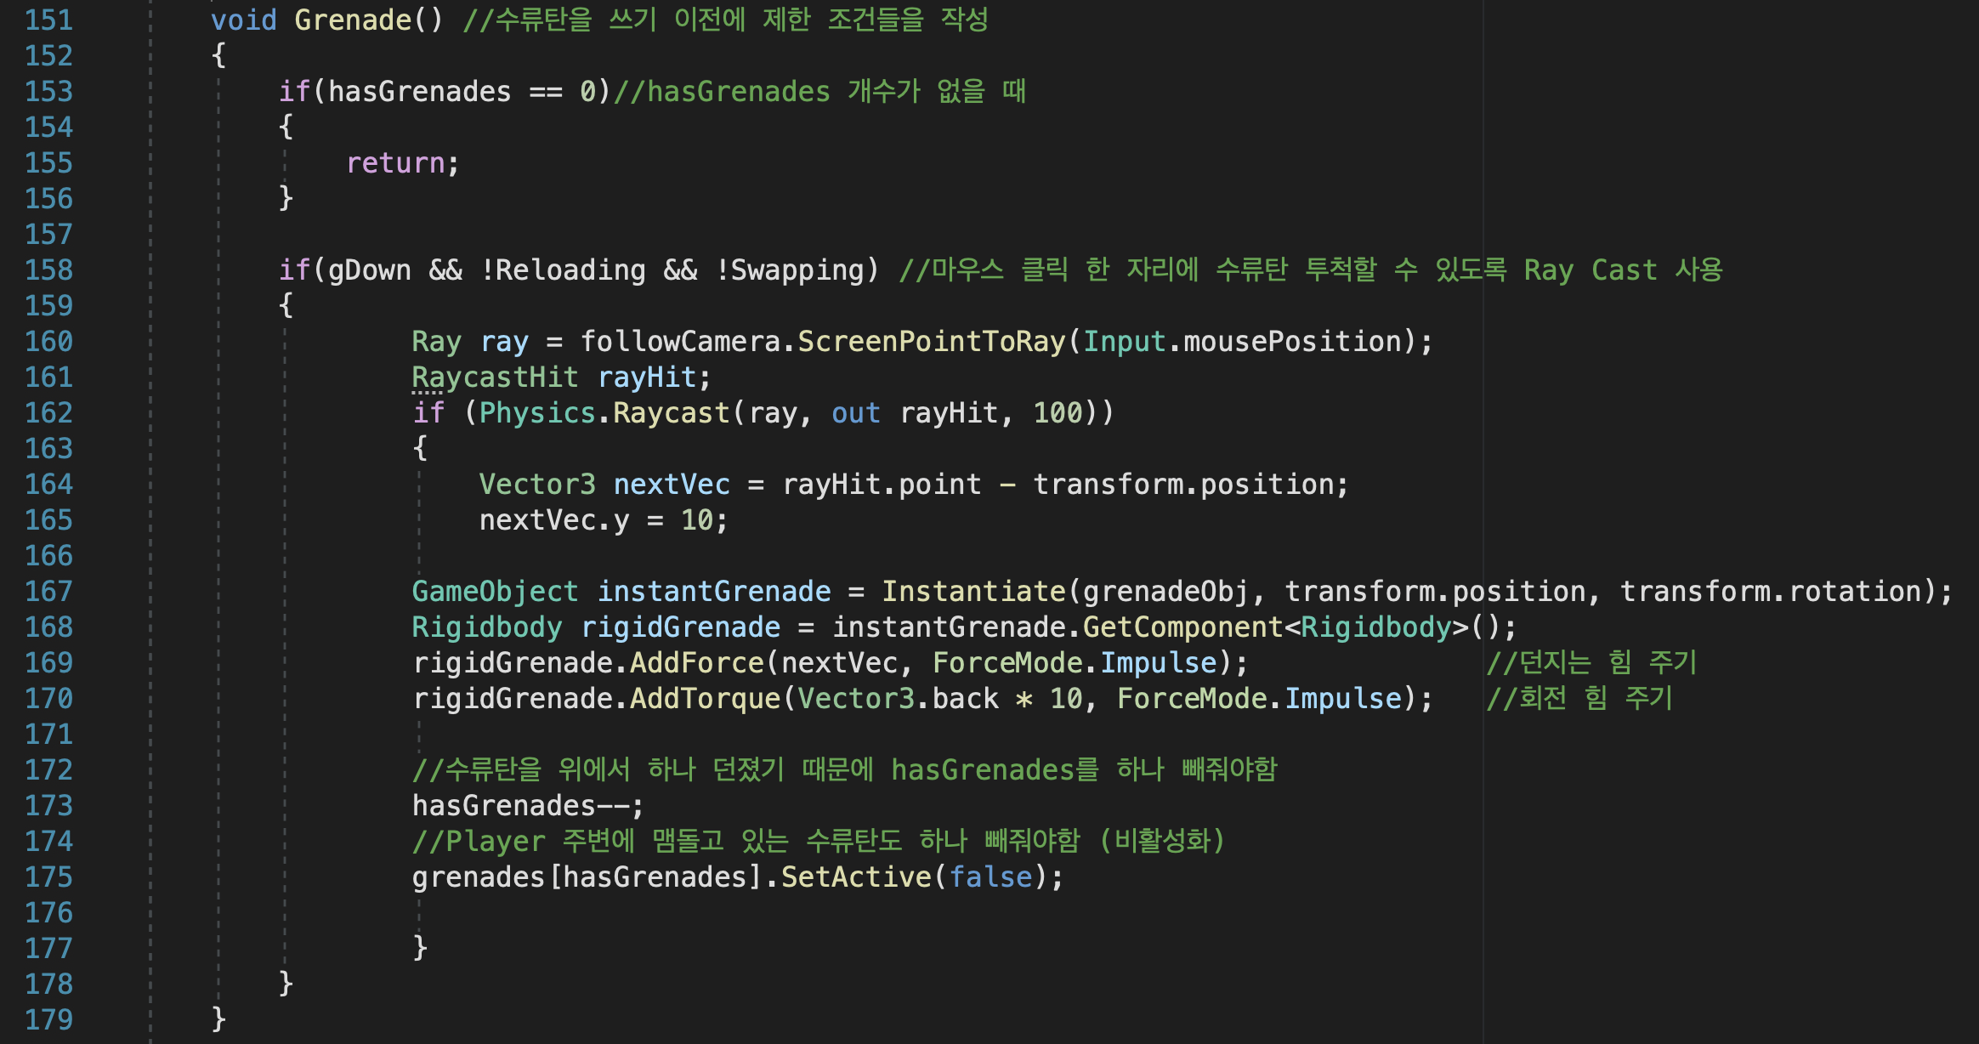
Task: Click the SetActive call on line 175
Action: tap(856, 877)
